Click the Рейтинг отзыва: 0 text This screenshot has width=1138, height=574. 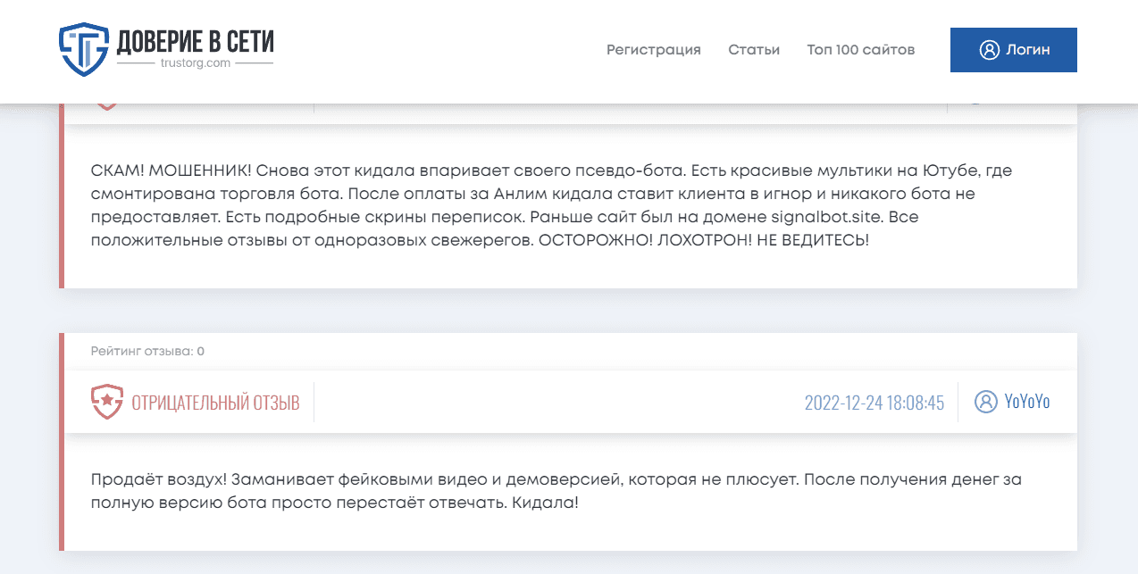147,351
